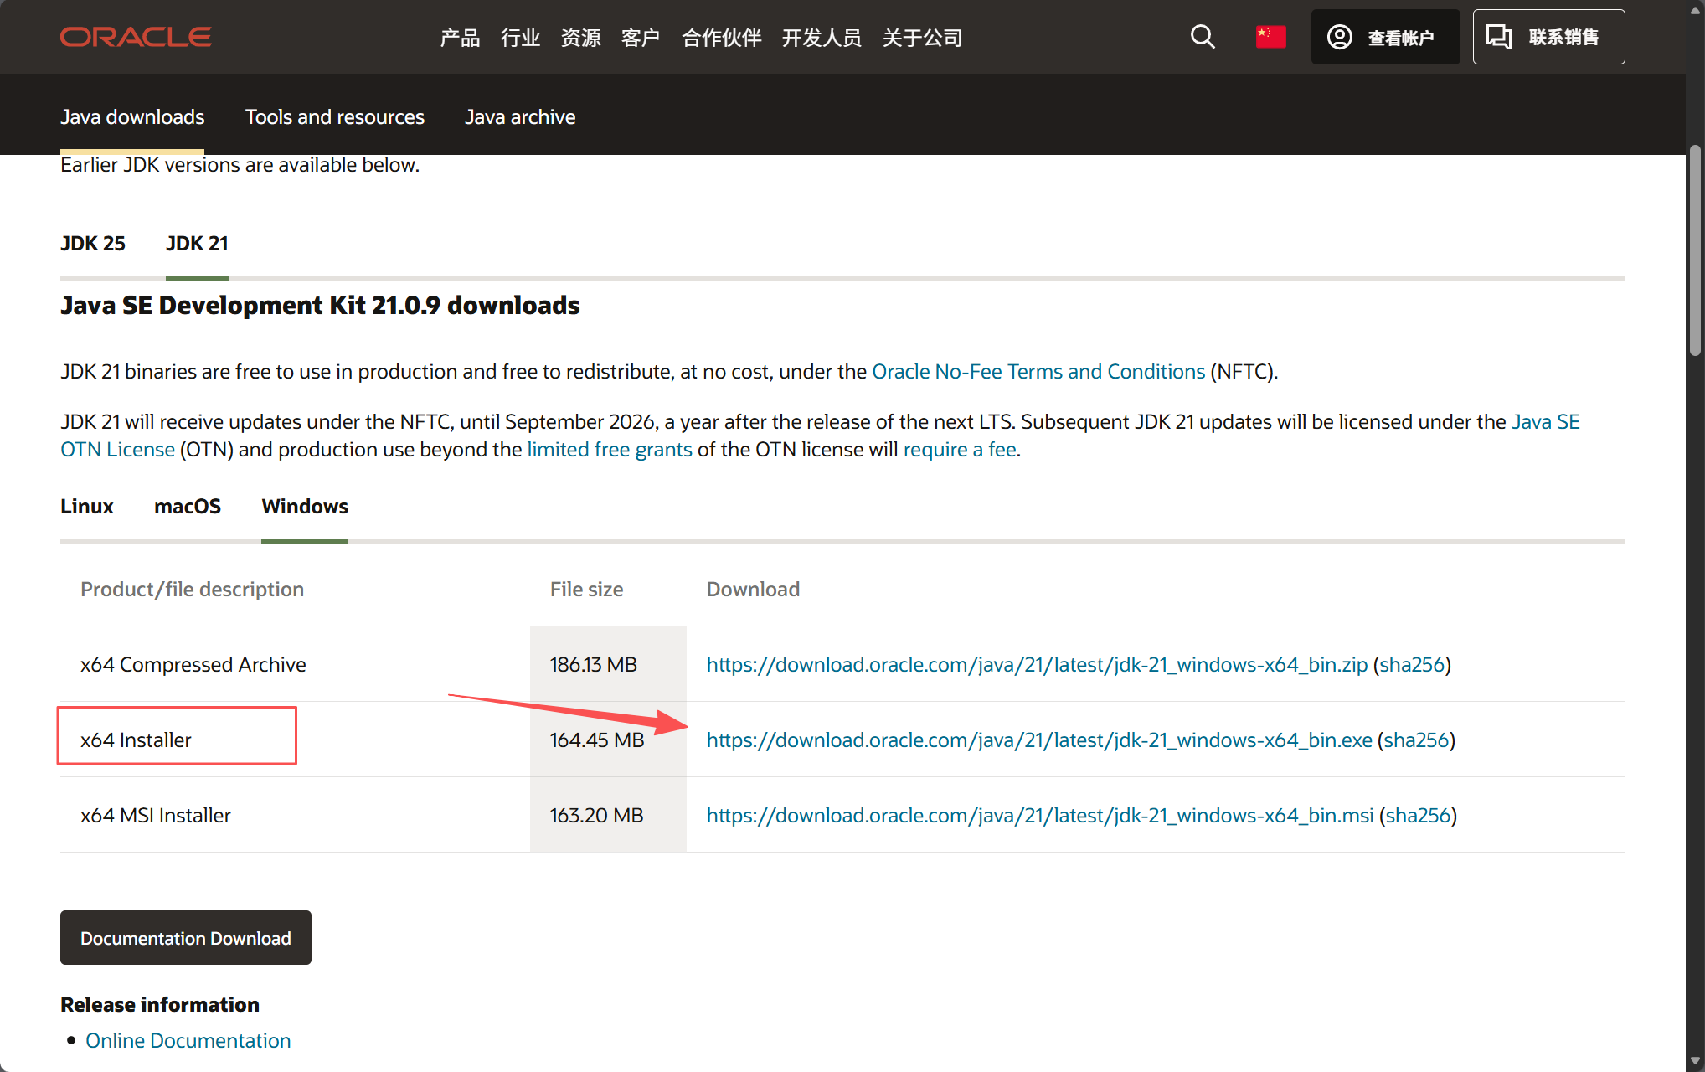Click the Documentation Download button
Screen dimensions: 1705x1072
(x=185, y=937)
